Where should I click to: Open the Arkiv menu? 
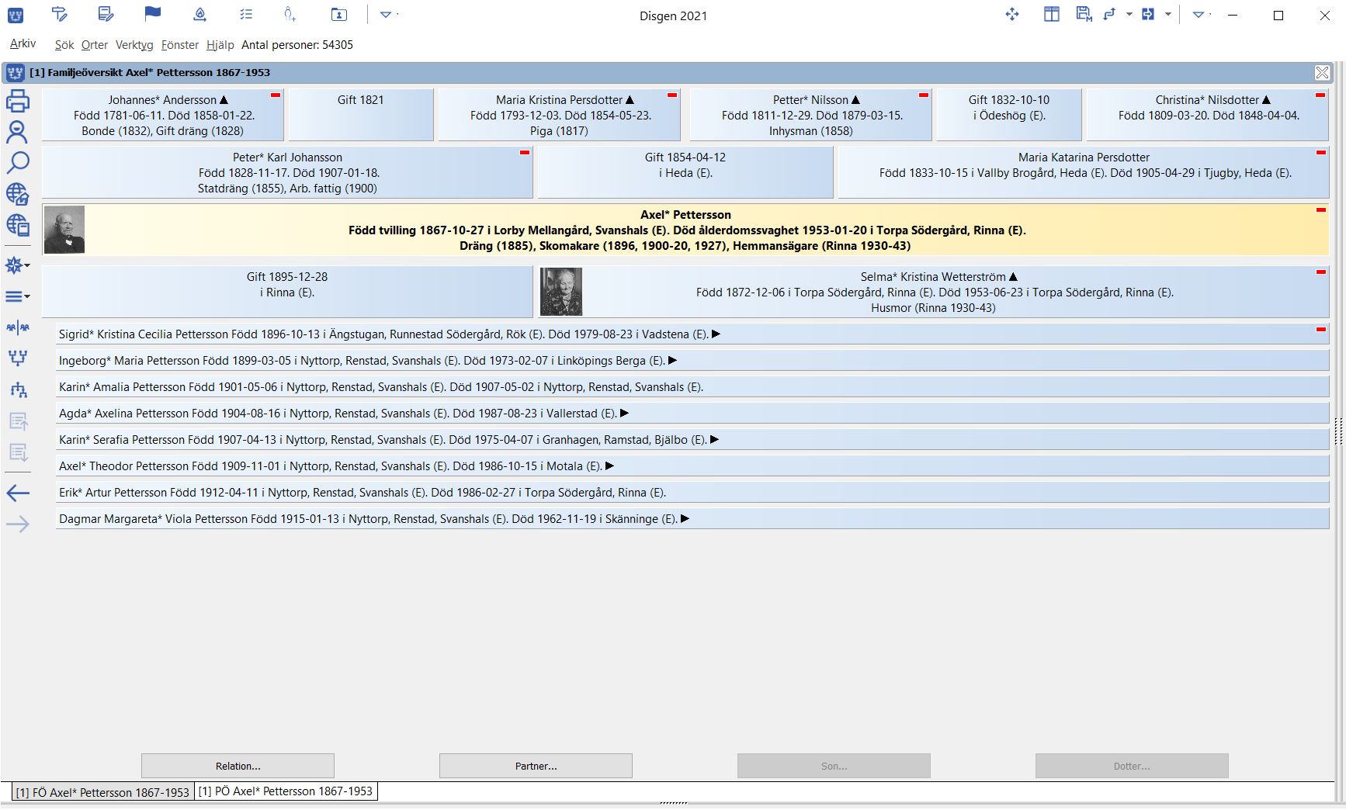(23, 44)
